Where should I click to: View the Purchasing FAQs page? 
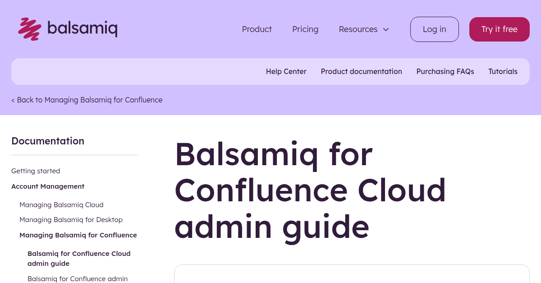click(x=445, y=71)
